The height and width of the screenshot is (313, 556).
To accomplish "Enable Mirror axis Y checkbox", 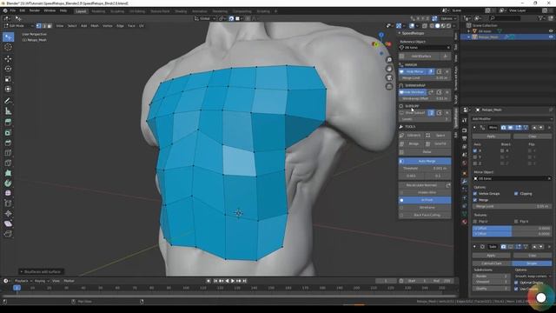I will click(475, 156).
